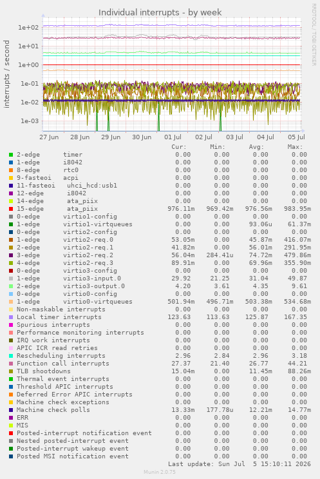
Task: Click the 'virtio2-req.3' legend entry
Action: [88, 263]
